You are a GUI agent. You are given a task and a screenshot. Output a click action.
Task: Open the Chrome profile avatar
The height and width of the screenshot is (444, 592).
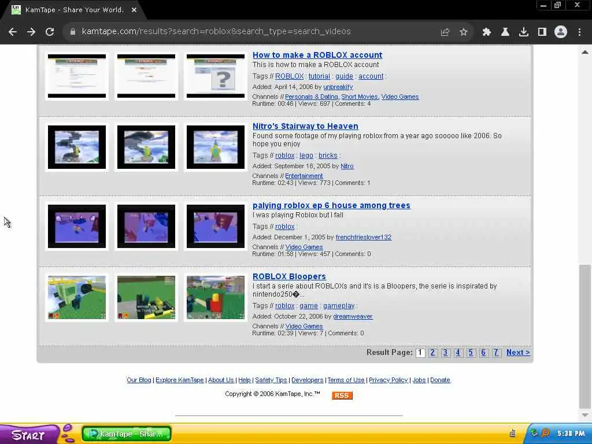(x=561, y=32)
